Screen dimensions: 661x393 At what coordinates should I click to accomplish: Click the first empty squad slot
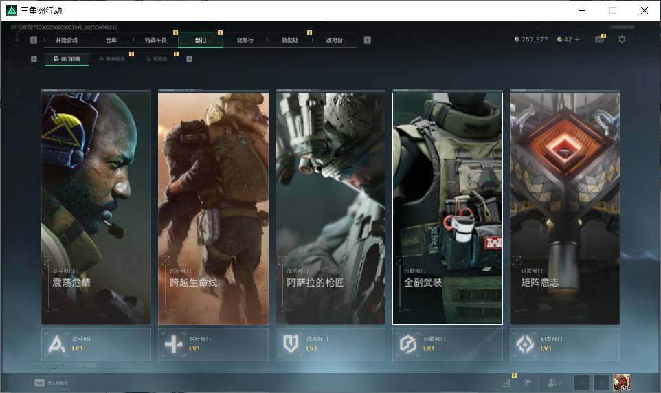(x=581, y=383)
